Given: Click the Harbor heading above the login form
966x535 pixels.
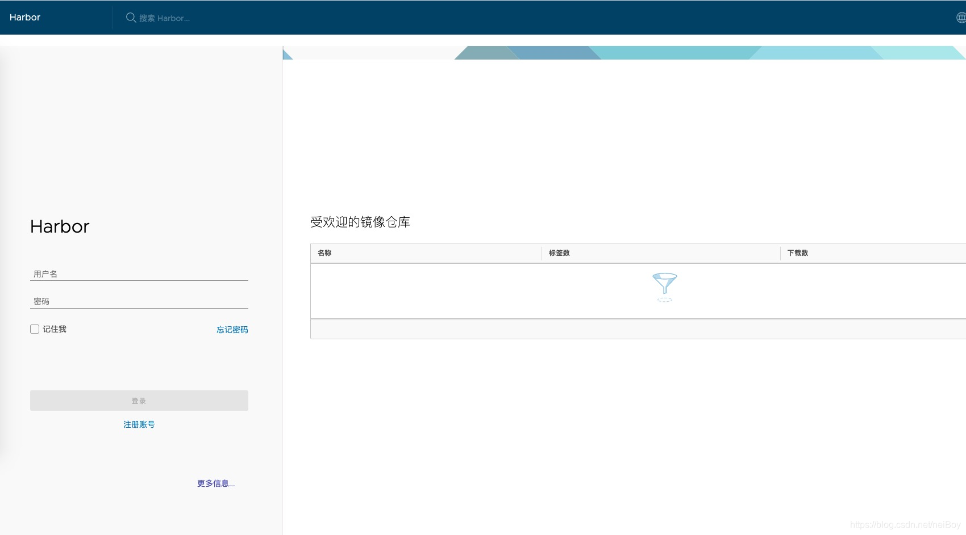Looking at the screenshot, I should coord(59,226).
